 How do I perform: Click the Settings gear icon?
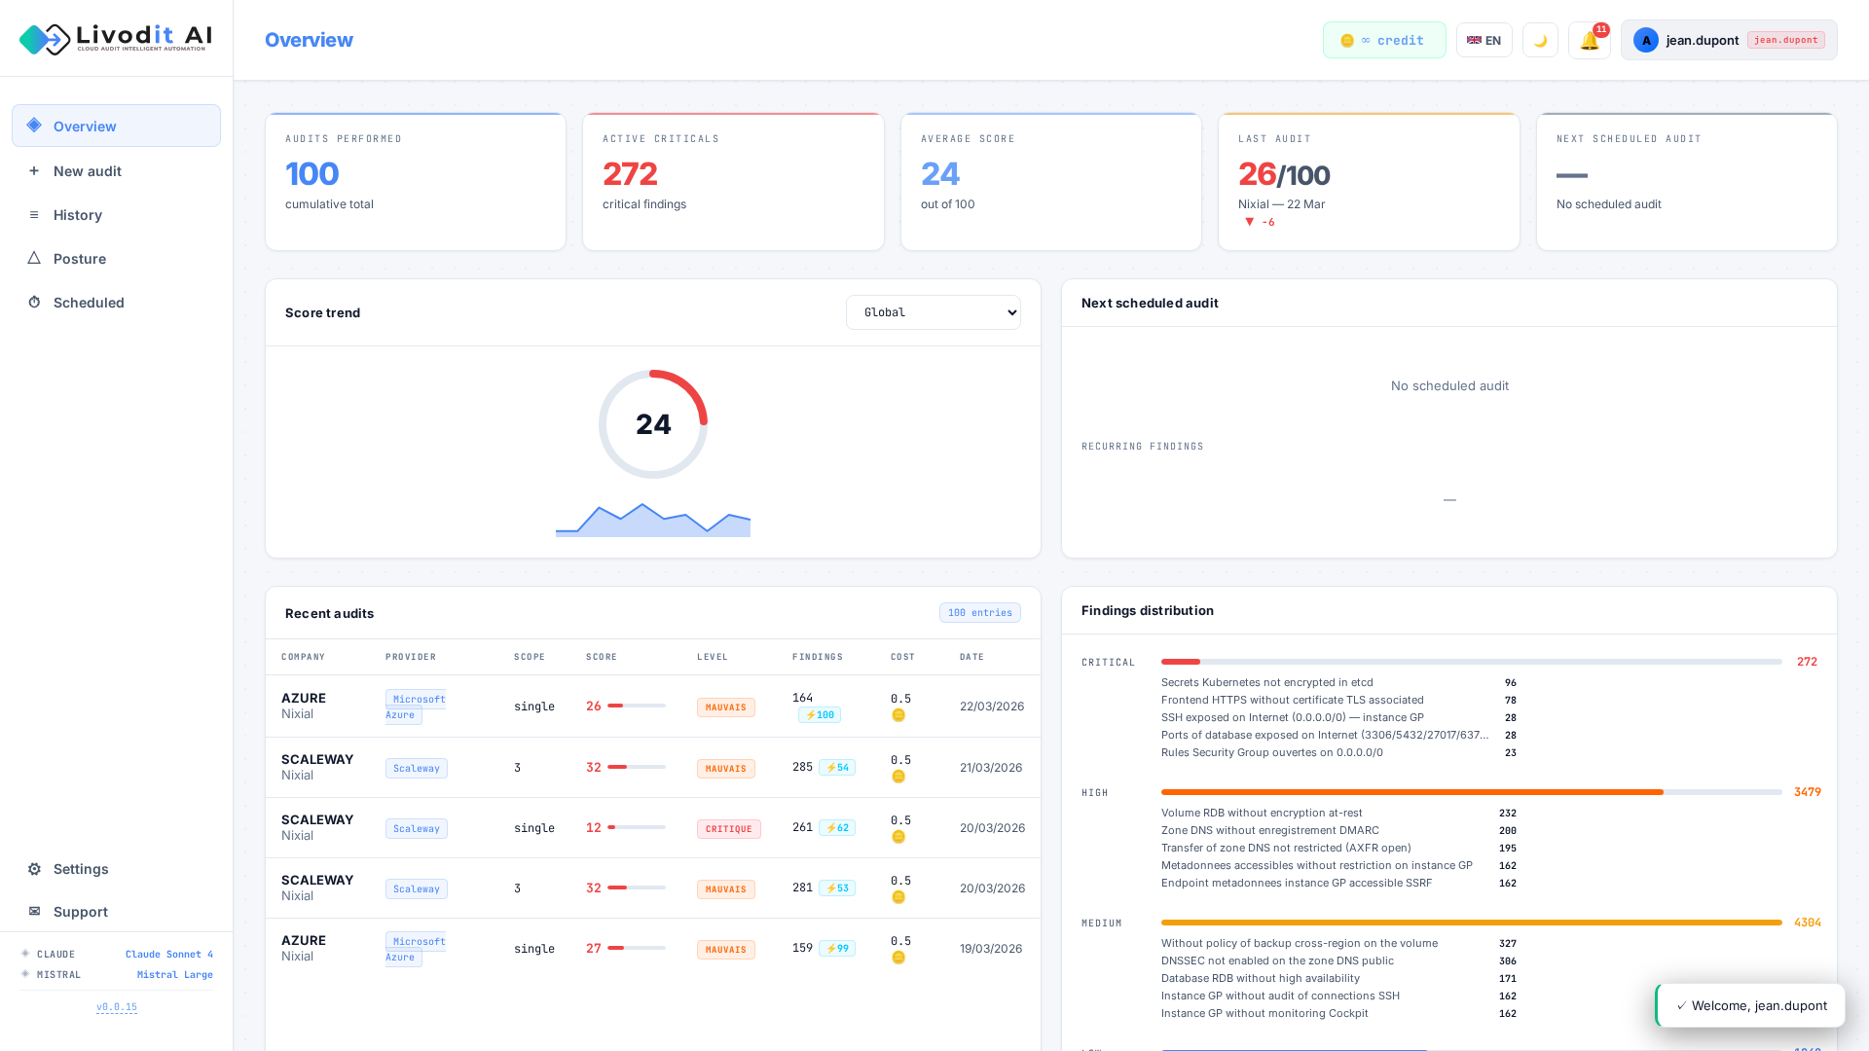point(34,869)
